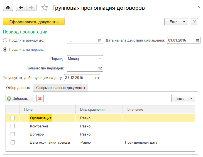The height and width of the screenshot is (157, 203).
Task: Close the form with the X
Action: click(x=199, y=8)
